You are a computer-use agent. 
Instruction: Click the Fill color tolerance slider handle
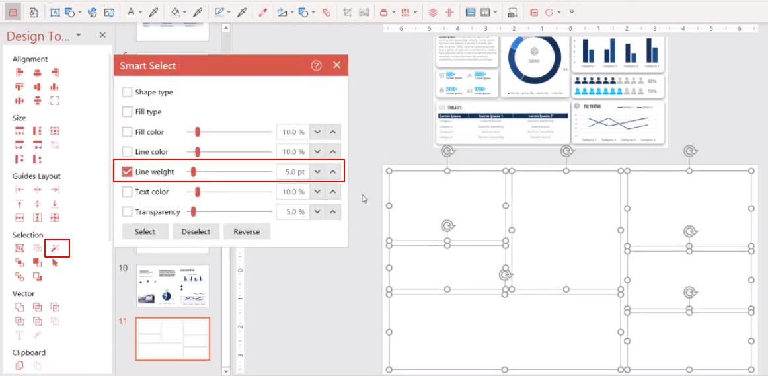pyautogui.click(x=197, y=132)
